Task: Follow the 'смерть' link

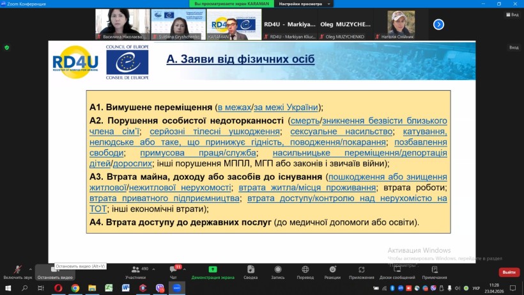Action: (x=305, y=121)
